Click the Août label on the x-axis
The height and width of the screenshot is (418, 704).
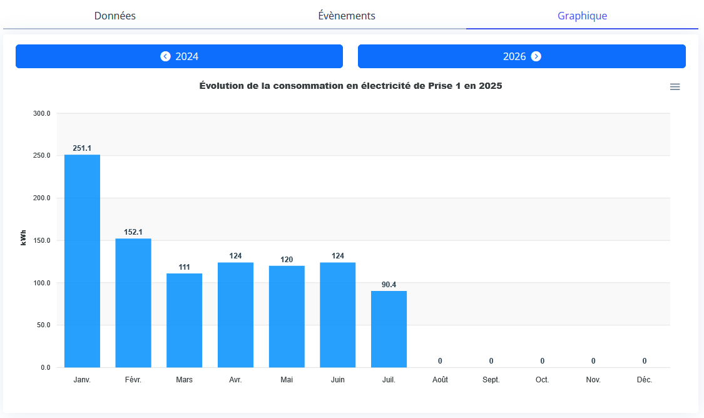pyautogui.click(x=440, y=380)
